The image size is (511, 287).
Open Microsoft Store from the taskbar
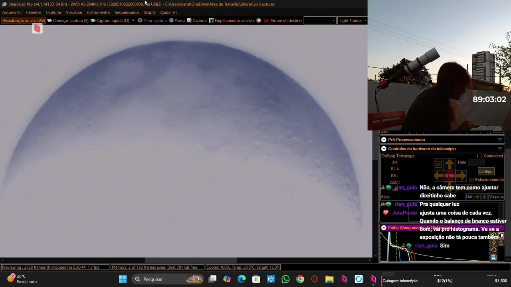click(256, 279)
